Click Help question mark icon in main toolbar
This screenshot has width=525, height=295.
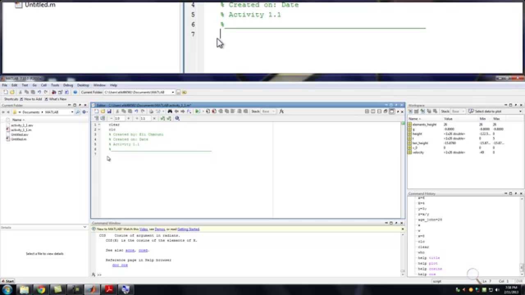tap(75, 92)
